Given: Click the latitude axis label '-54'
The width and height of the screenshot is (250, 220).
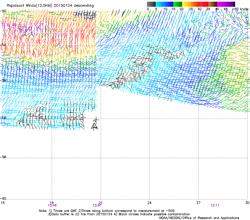Looking at the screenshot, I should coord(3,80).
